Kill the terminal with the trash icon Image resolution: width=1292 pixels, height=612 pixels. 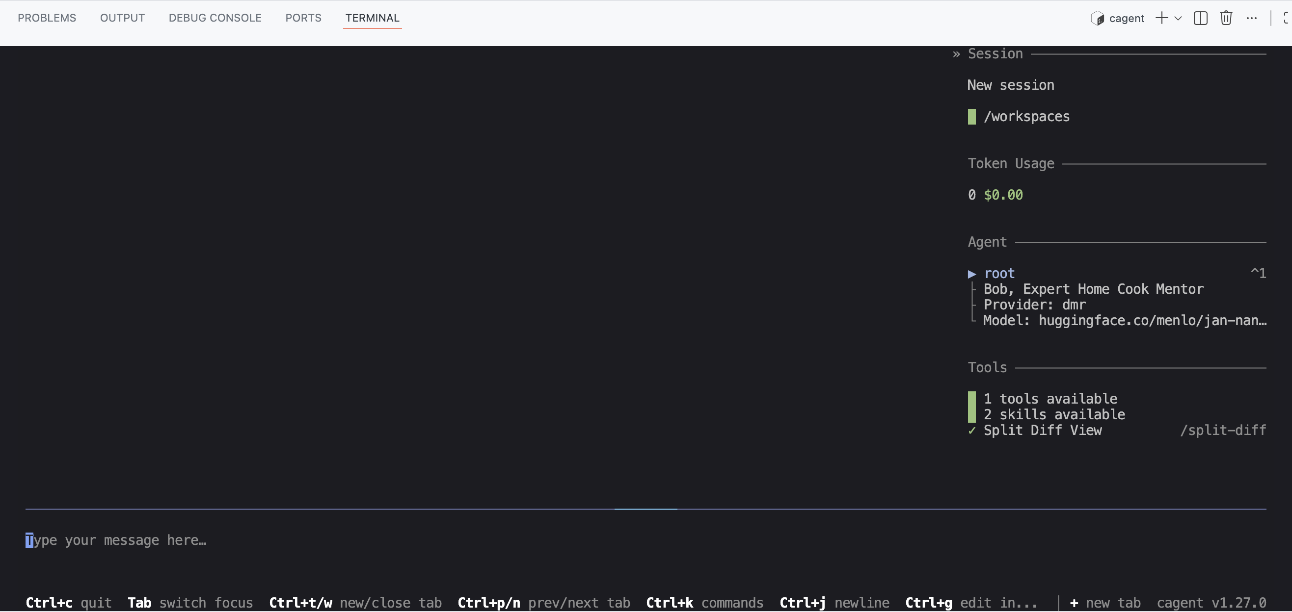tap(1226, 19)
